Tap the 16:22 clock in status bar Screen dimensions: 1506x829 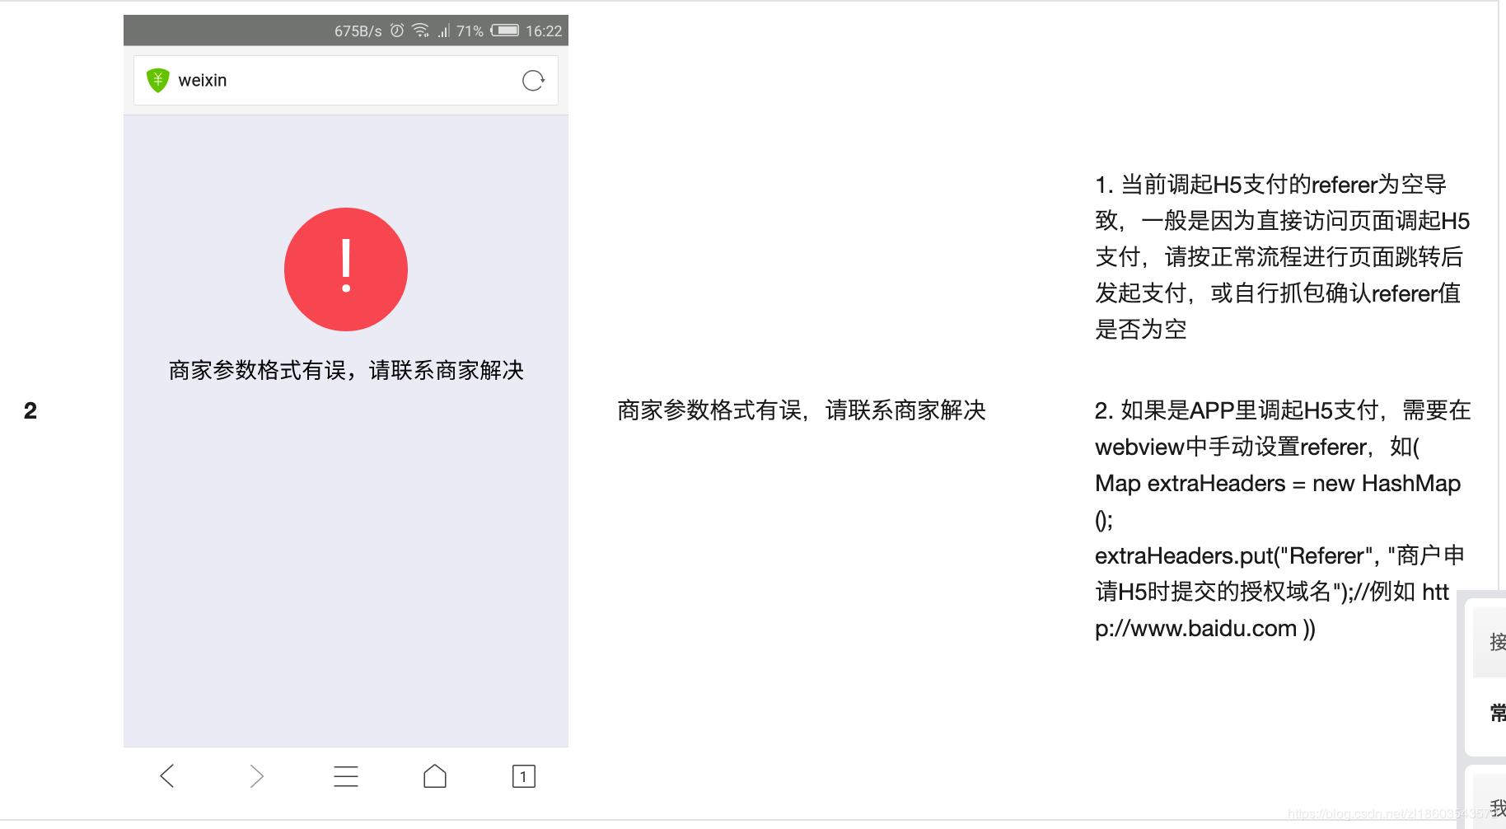[544, 30]
